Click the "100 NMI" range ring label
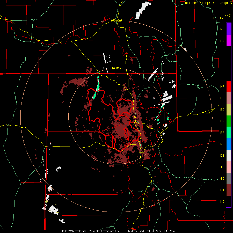Viewport: 233px width, 233px height. [x=116, y=20]
